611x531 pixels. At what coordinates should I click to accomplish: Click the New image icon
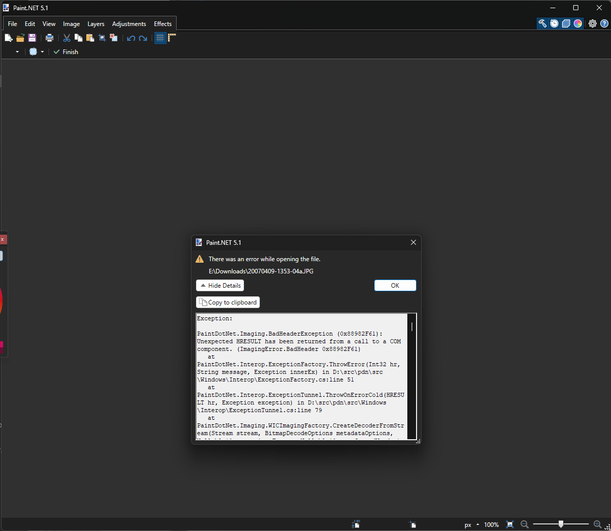[8, 38]
